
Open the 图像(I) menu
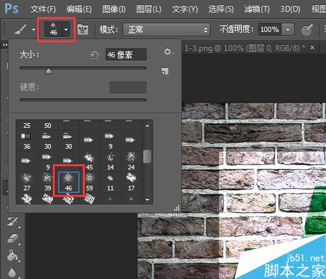[x=114, y=9]
